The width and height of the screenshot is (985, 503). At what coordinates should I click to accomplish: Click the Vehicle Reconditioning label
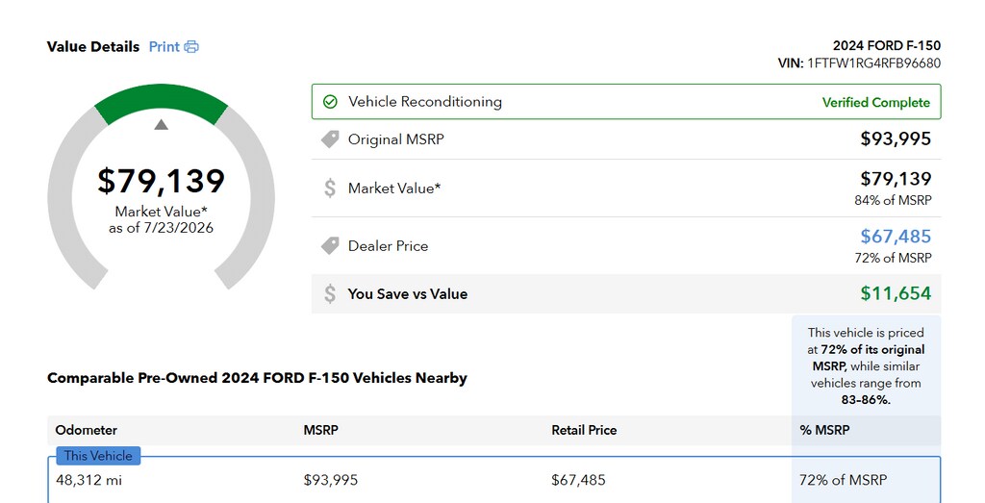(x=425, y=102)
